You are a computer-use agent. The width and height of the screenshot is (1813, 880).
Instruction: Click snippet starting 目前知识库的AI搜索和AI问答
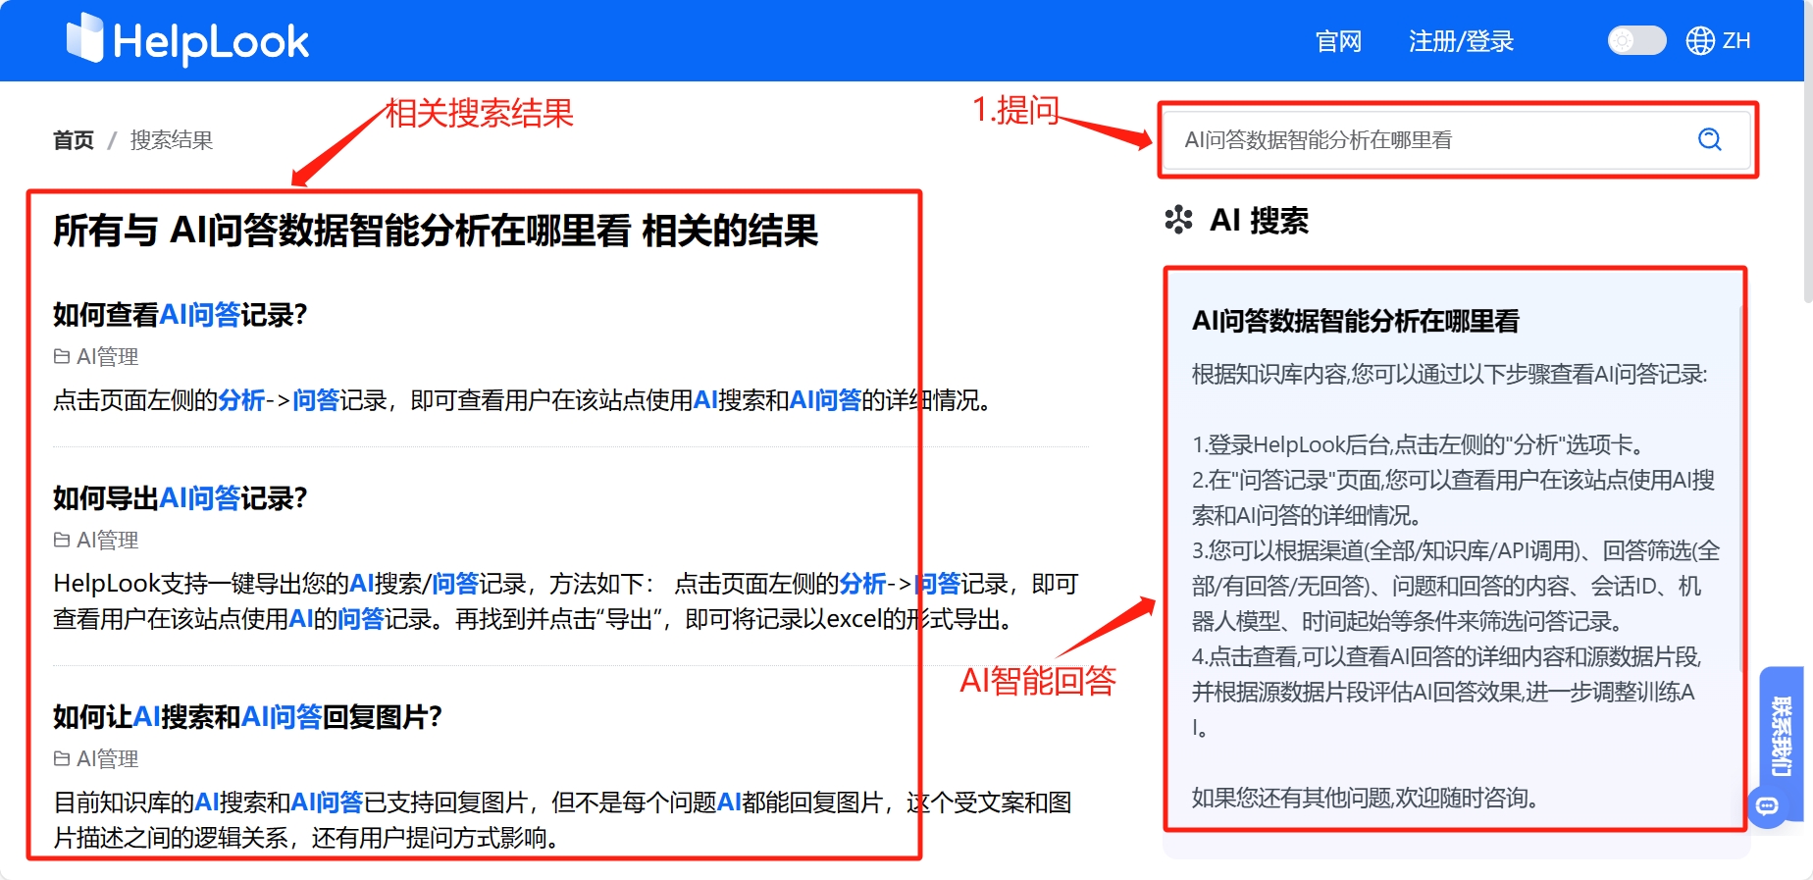click(x=562, y=820)
